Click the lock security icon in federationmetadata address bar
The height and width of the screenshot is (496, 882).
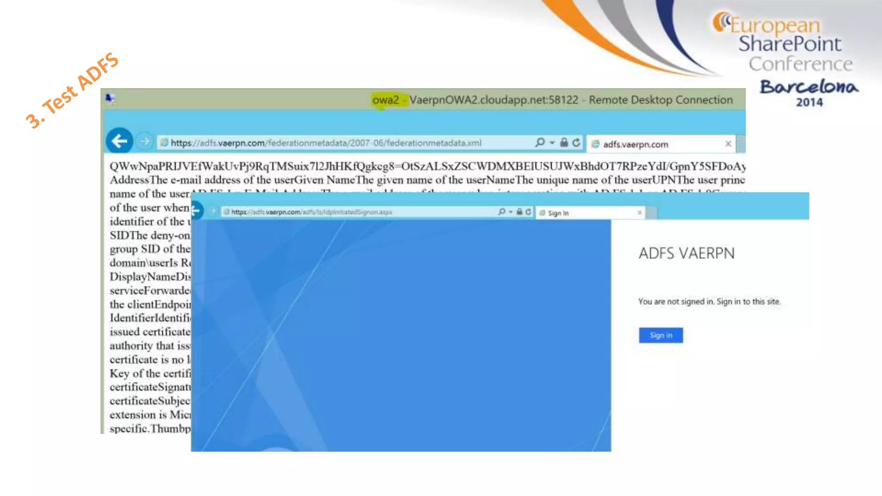tap(564, 143)
